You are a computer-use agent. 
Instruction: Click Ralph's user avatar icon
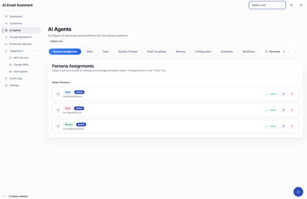click(x=58, y=94)
